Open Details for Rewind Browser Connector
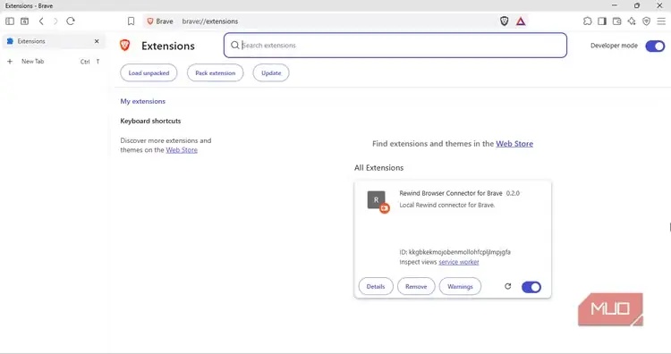This screenshot has height=354, width=671. tap(376, 286)
